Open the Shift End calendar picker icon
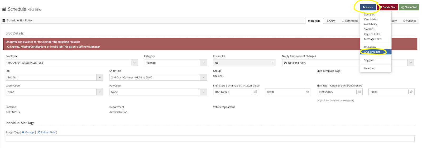This screenshot has width=422, height=148. point(359,92)
